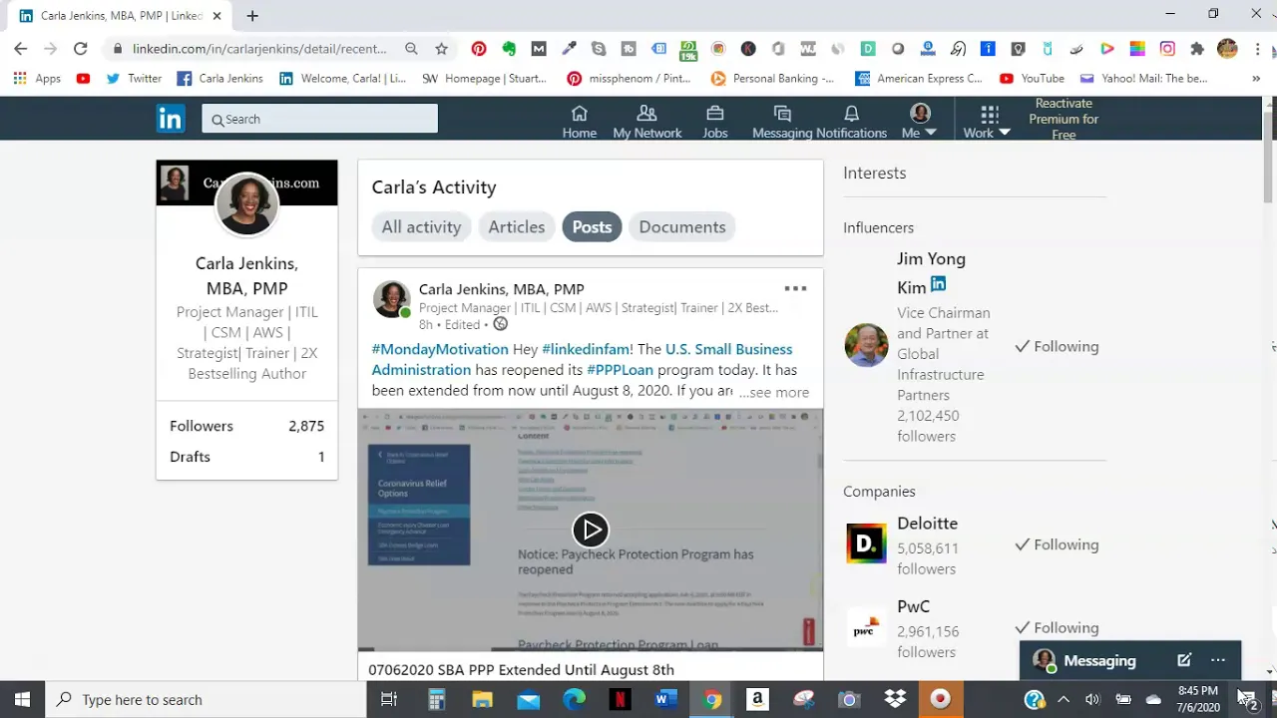The width and height of the screenshot is (1277, 718).
Task: Go back in Chrome
Action: 21,48
